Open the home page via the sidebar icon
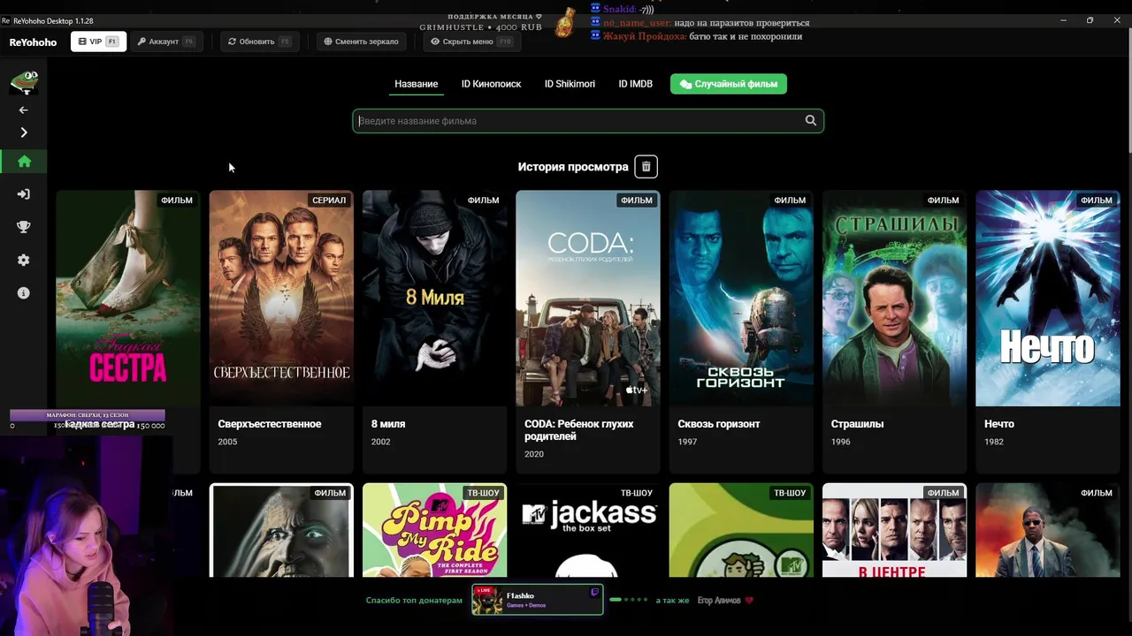Viewport: 1132px width, 636px height. tap(24, 162)
